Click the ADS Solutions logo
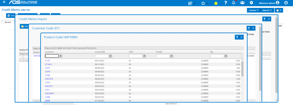293x105 pixels. pos(23,2)
